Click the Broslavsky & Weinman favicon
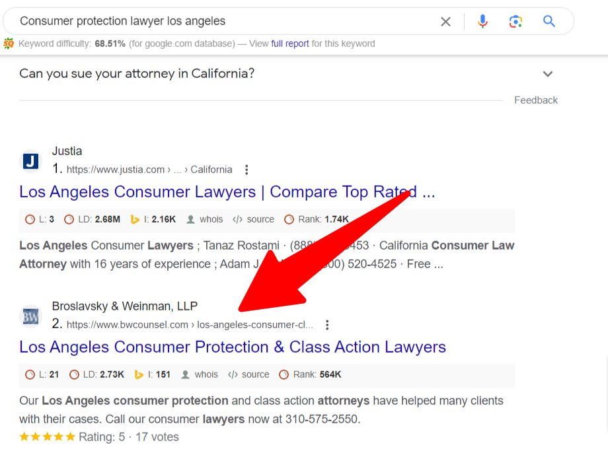Image resolution: width=608 pixels, height=451 pixels. click(x=31, y=316)
